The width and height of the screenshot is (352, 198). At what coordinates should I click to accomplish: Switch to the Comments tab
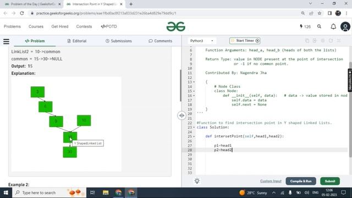(x=160, y=41)
